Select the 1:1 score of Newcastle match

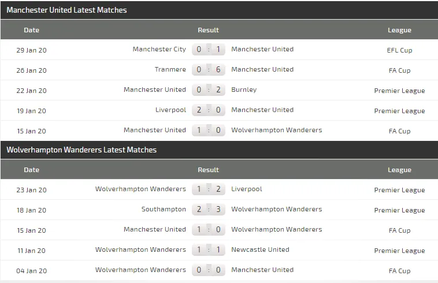tap(208, 250)
